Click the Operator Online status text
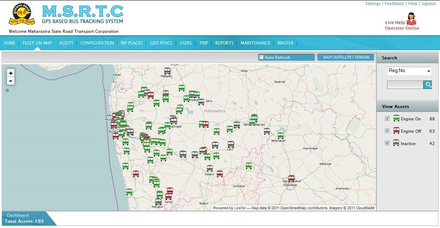The height and width of the screenshot is (228, 440). click(402, 28)
